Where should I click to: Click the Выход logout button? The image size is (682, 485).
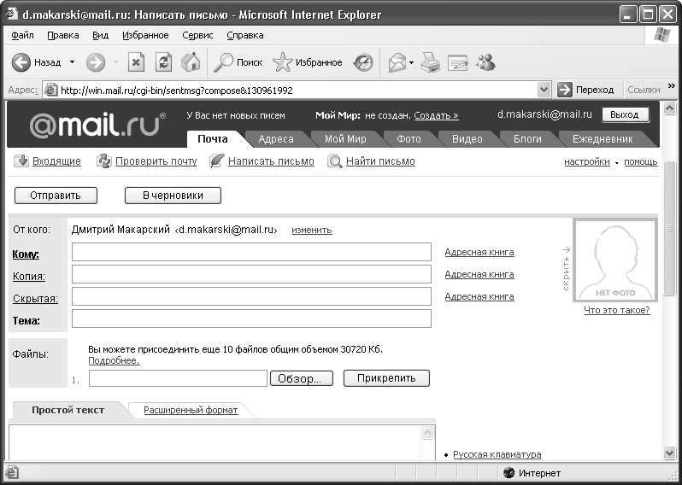[x=625, y=114]
